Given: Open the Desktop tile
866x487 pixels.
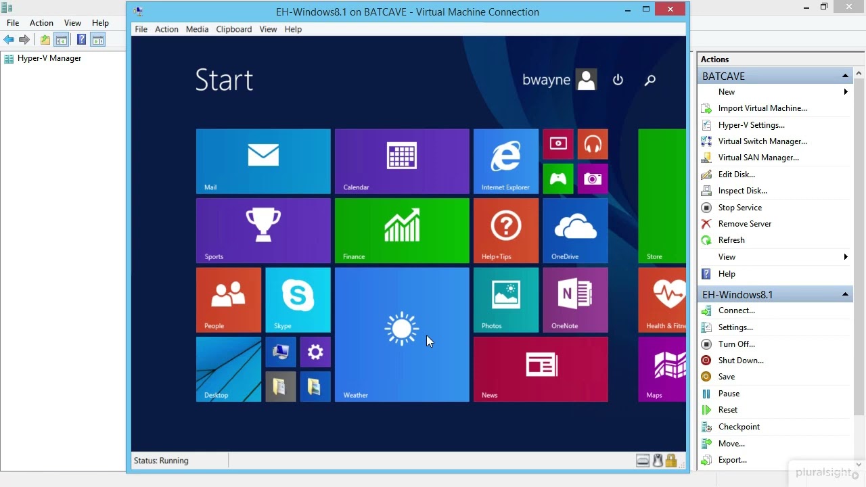Looking at the screenshot, I should pos(229,369).
